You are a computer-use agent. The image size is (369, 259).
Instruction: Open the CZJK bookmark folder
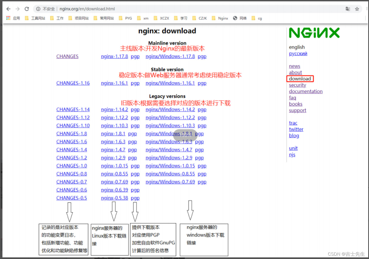coord(200,18)
